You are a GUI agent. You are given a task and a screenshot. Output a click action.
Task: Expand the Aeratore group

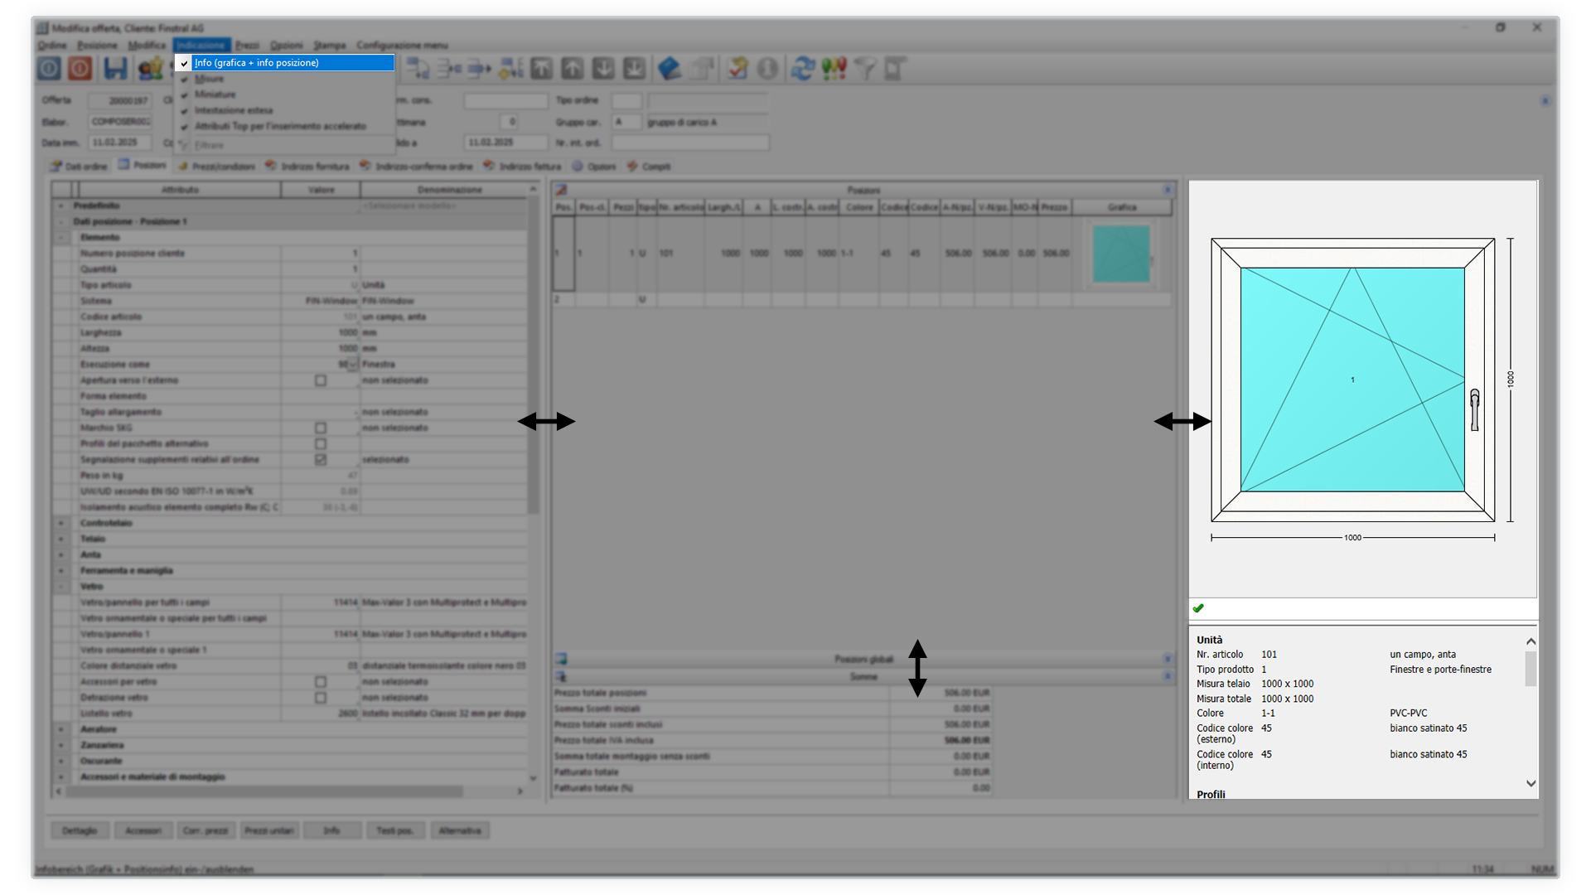pyautogui.click(x=60, y=729)
